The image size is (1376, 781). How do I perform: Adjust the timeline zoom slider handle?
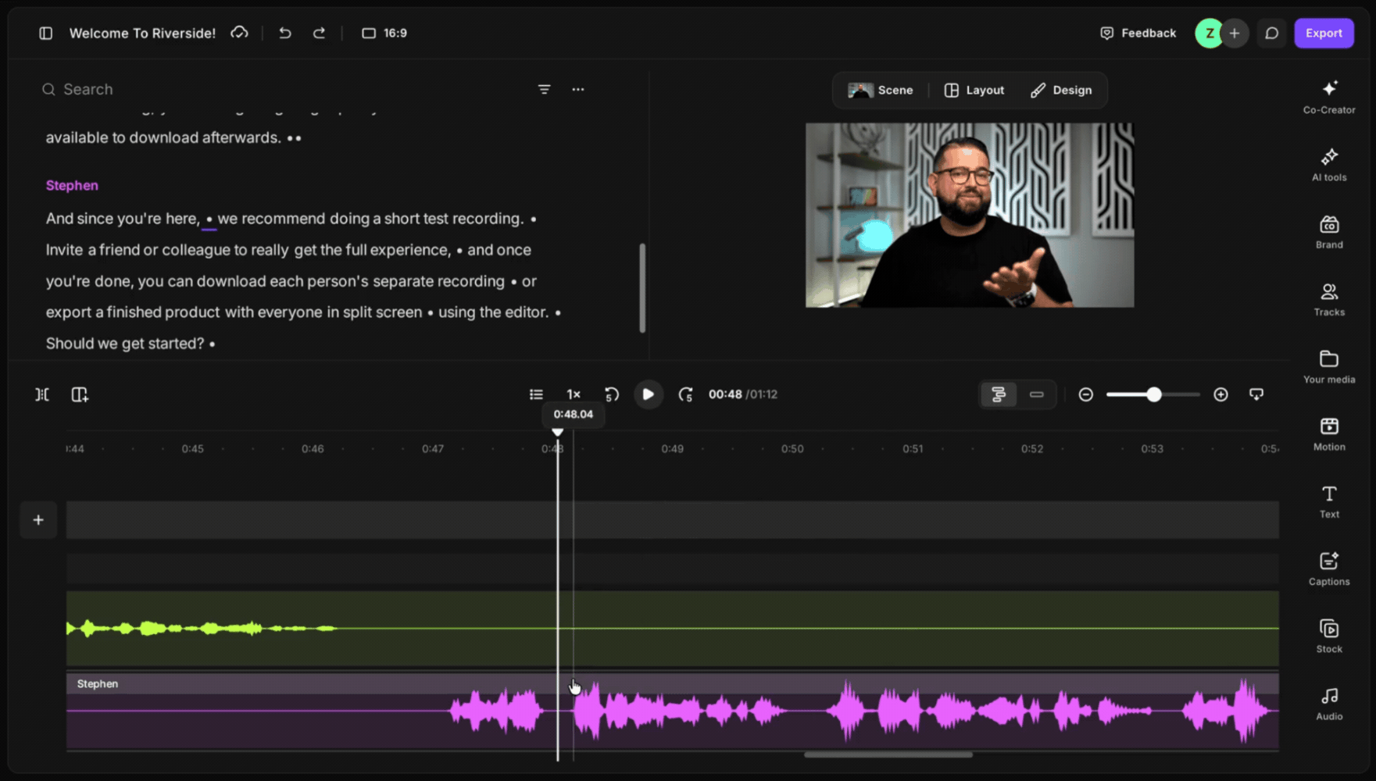click(1154, 394)
